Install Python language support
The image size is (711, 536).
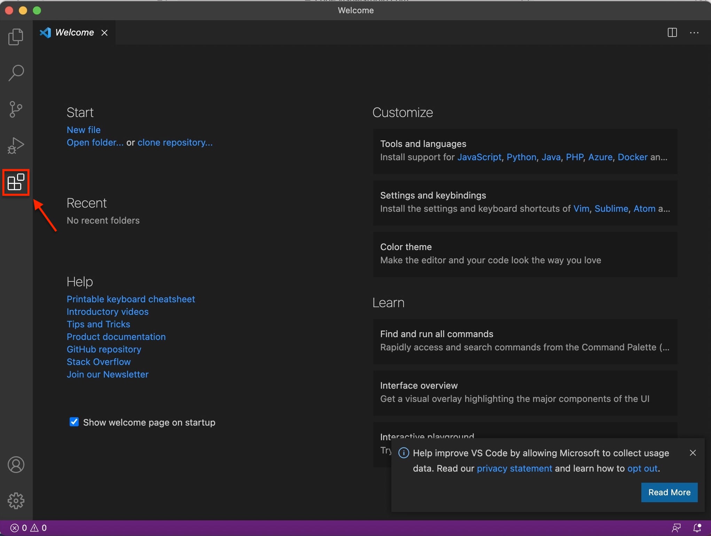521,157
